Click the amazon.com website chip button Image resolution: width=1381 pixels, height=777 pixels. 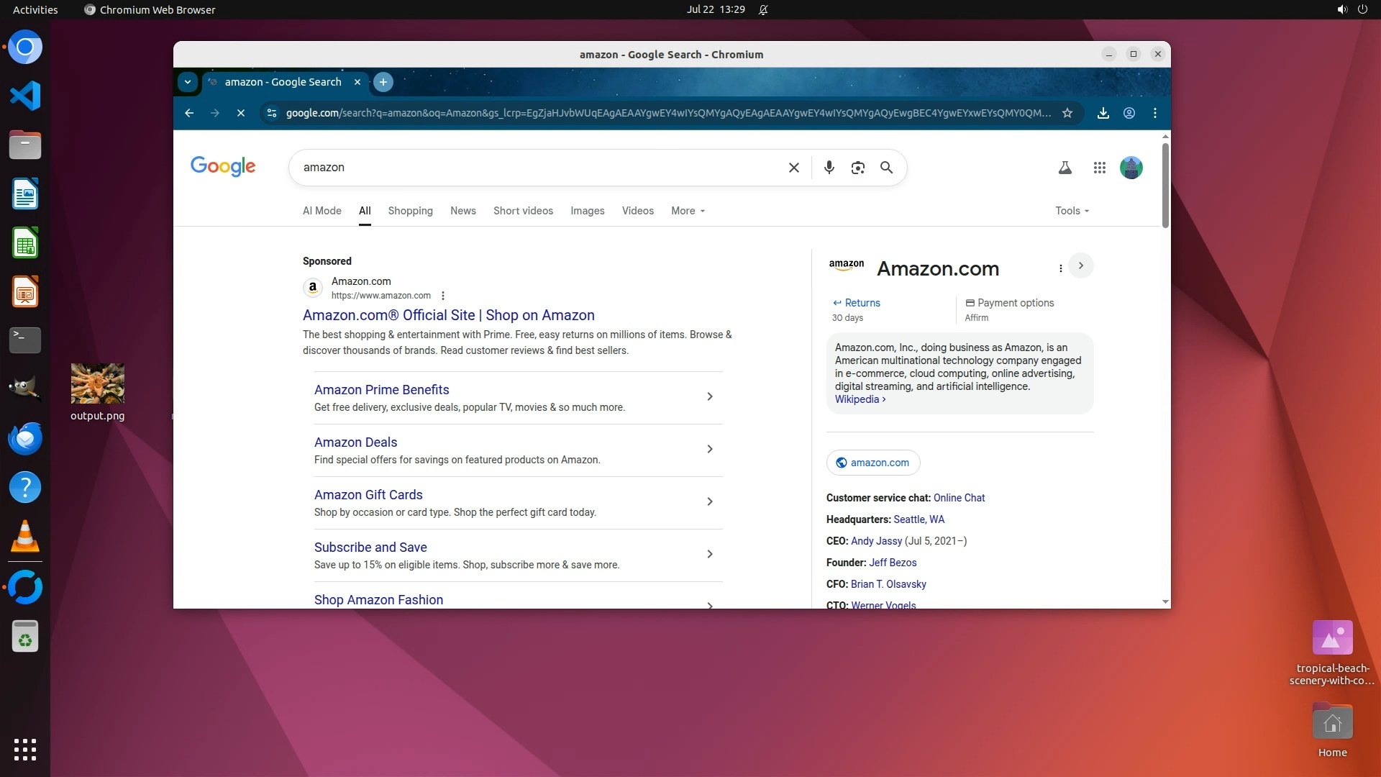pyautogui.click(x=872, y=463)
